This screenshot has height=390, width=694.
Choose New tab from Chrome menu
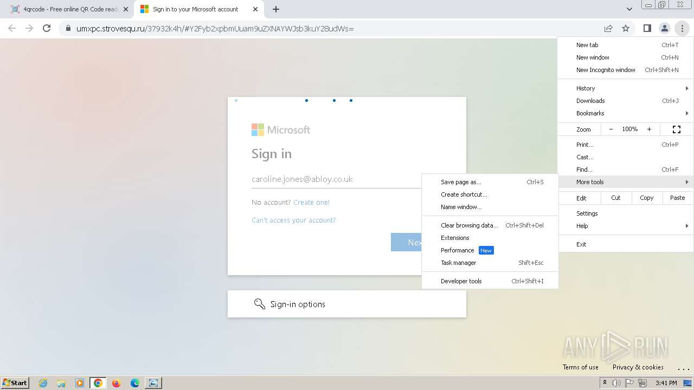click(x=626, y=45)
